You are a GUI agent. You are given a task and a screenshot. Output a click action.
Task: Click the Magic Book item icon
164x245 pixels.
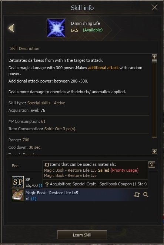[18, 195]
